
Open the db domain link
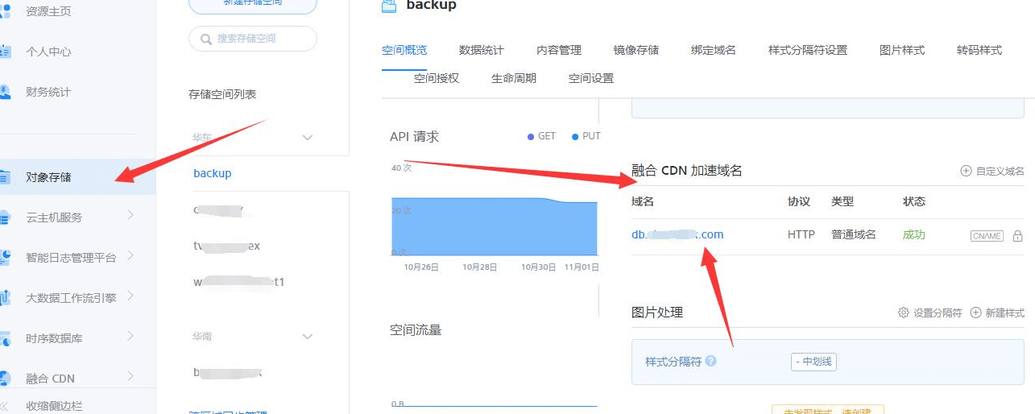coord(677,234)
